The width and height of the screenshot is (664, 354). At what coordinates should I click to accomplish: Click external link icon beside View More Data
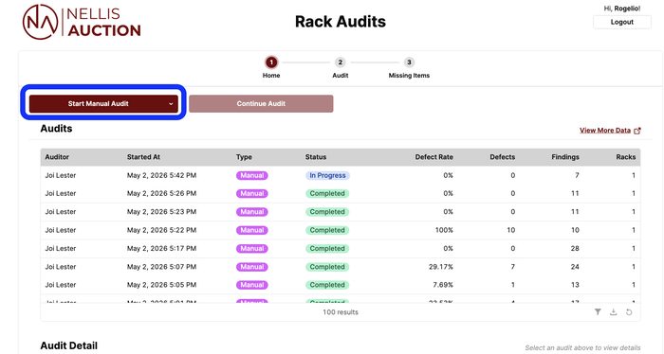tap(637, 131)
